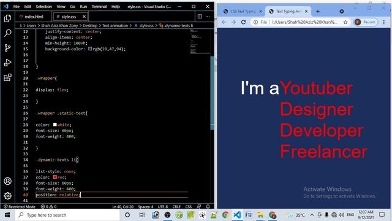Open the Terminal menu
Image resolution: width=392 pixels, height=221 pixels.
(x=99, y=7)
